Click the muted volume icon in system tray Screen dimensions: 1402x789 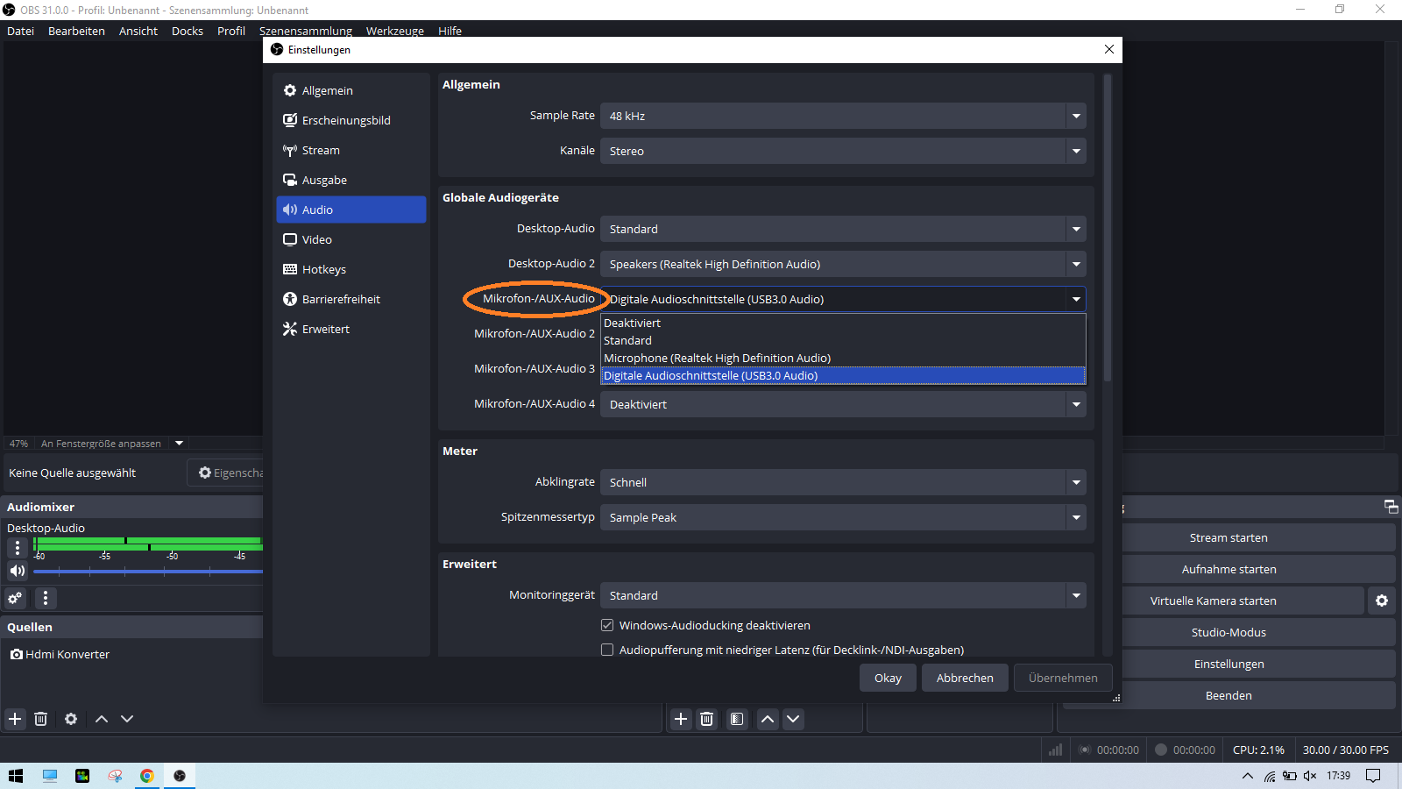coord(1310,776)
